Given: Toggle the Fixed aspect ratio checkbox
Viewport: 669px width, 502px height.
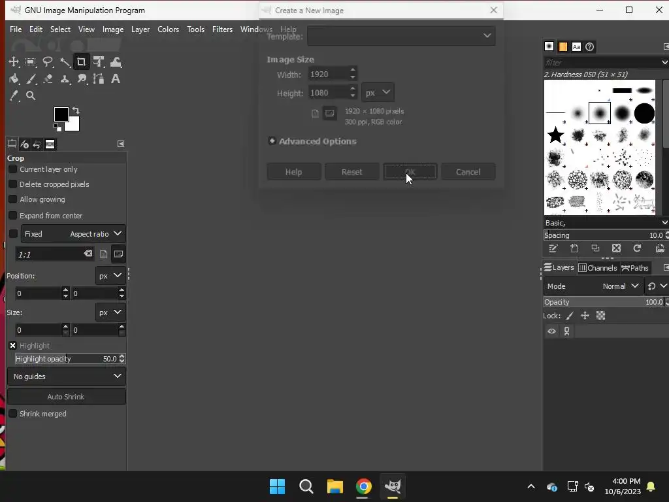Looking at the screenshot, I should (13, 234).
